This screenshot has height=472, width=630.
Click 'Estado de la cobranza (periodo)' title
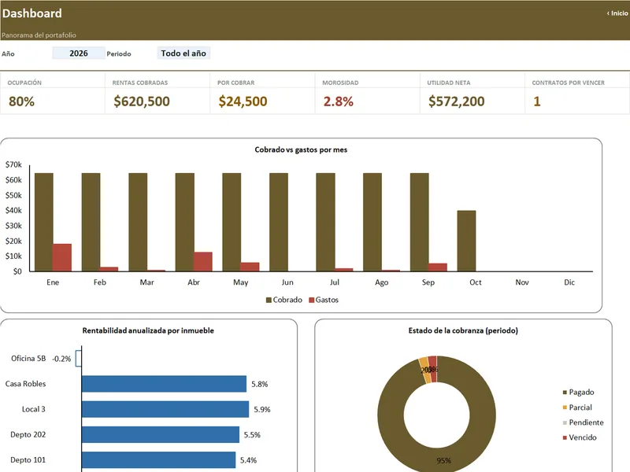pos(463,330)
